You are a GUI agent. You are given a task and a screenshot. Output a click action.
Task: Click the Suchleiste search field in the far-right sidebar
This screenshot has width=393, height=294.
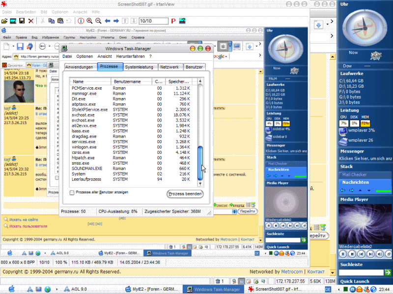tap(361, 272)
